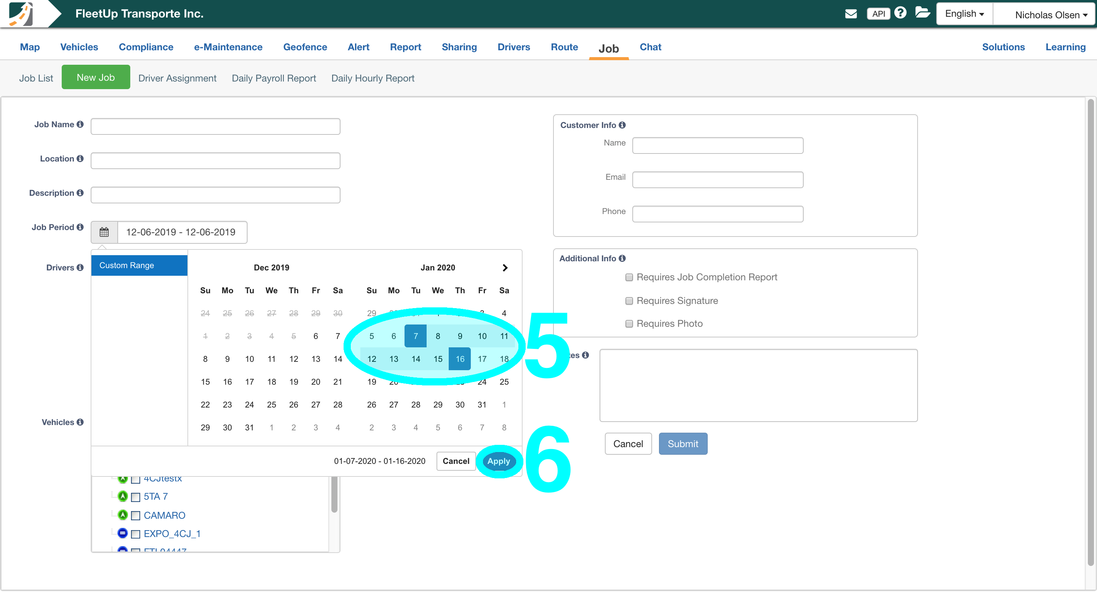Open the Drivers tab in navigation
This screenshot has height=601, width=1097.
(513, 47)
